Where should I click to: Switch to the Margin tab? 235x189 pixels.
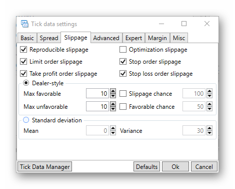click(x=157, y=38)
